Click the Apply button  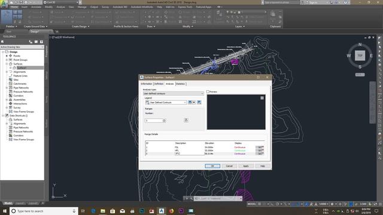click(246, 166)
